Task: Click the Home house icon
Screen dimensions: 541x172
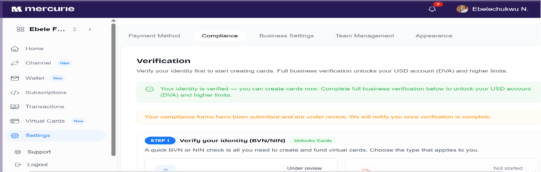Action: [15, 49]
